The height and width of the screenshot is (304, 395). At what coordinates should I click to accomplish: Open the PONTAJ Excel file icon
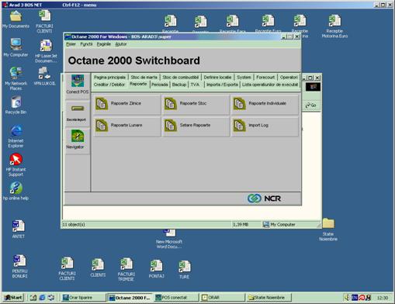click(x=156, y=269)
